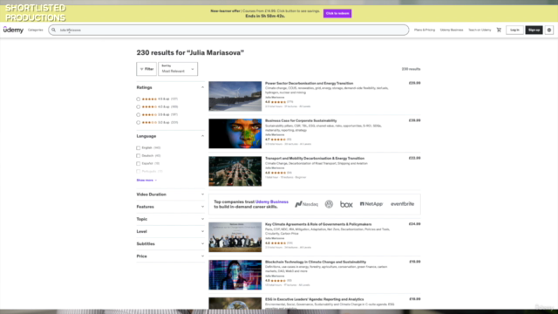
Task: Click the search magnifier icon
Action: click(54, 30)
